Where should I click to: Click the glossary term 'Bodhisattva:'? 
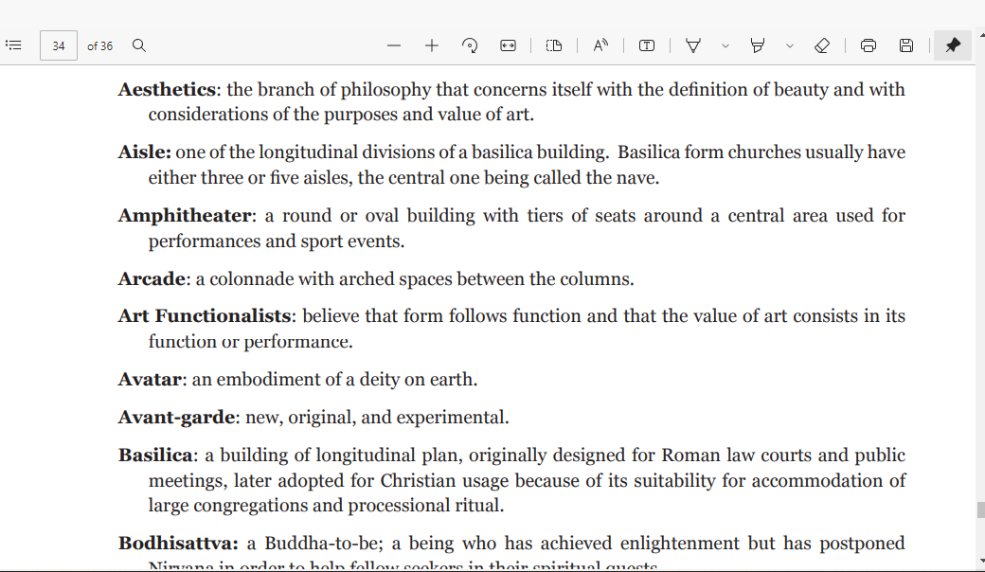point(178,544)
